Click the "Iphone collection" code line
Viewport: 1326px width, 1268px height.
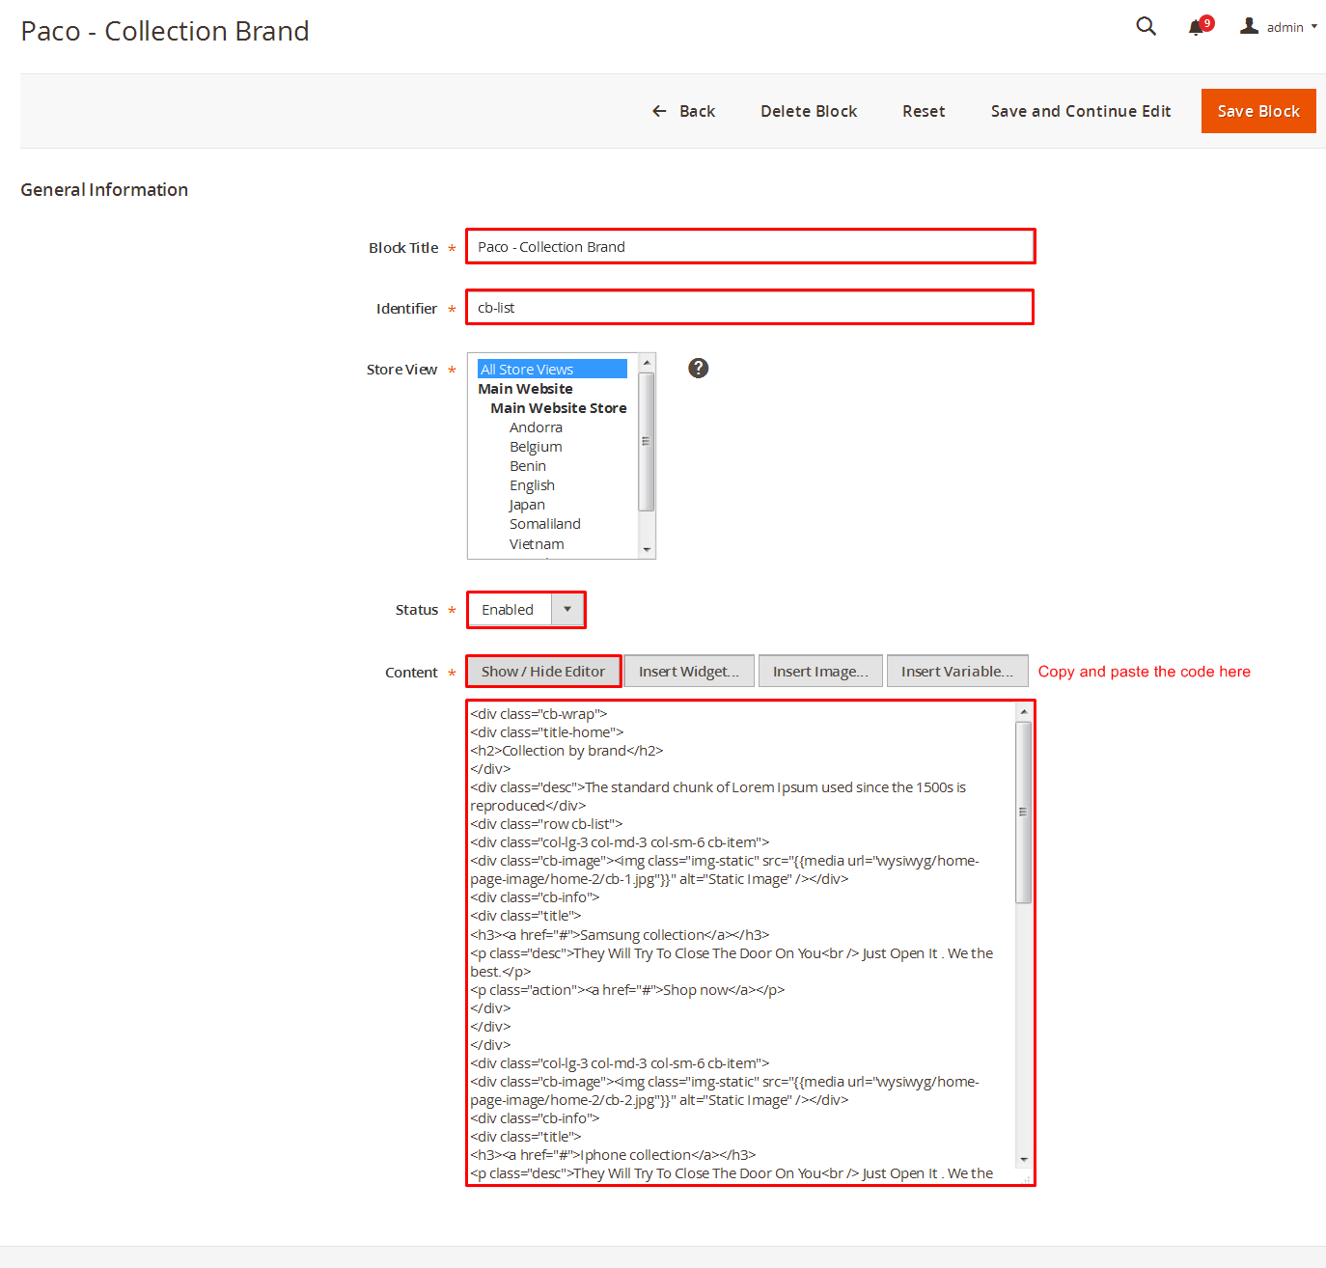613,1155
